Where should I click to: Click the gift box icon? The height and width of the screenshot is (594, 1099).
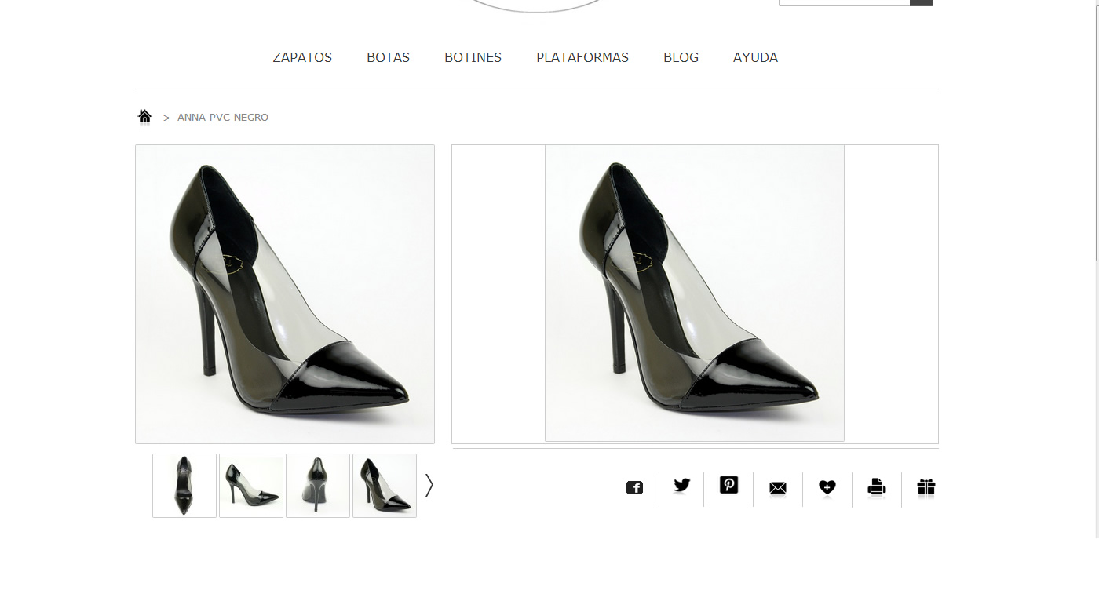point(926,487)
